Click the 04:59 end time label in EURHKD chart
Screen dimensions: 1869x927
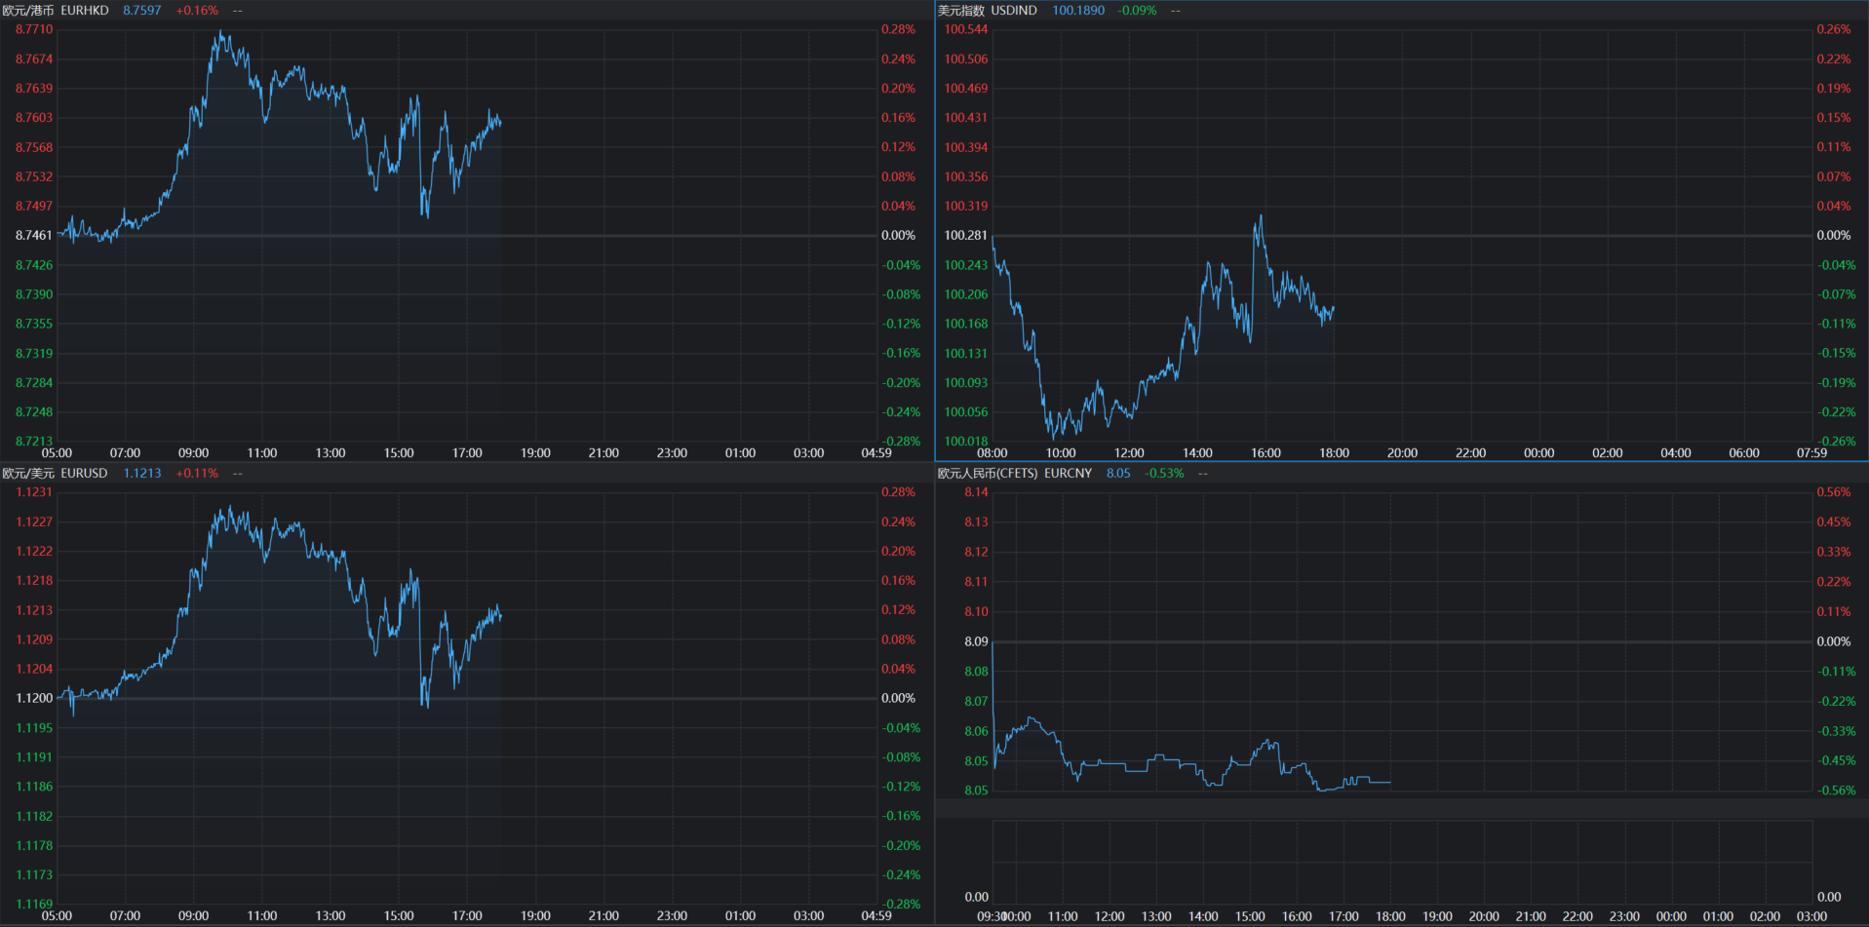tap(876, 452)
